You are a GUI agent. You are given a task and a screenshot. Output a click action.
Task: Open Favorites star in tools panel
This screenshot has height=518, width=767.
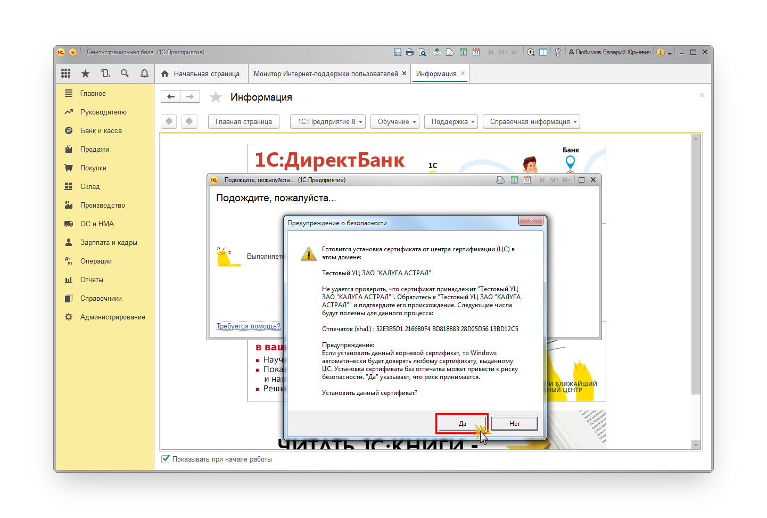point(85,73)
